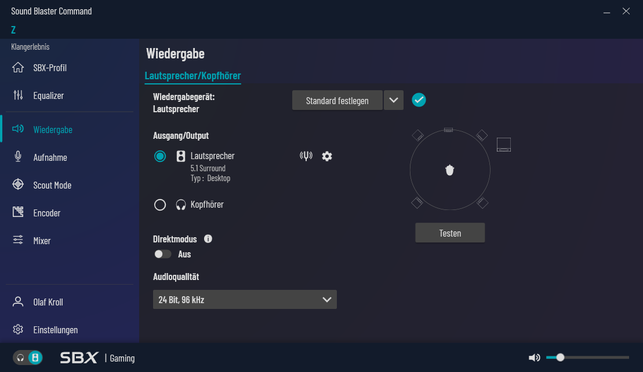Go to Mixer menu entry
This screenshot has width=643, height=372.
[x=42, y=241]
